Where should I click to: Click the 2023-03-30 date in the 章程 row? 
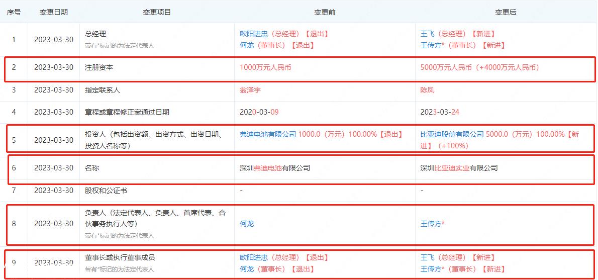pyautogui.click(x=54, y=112)
